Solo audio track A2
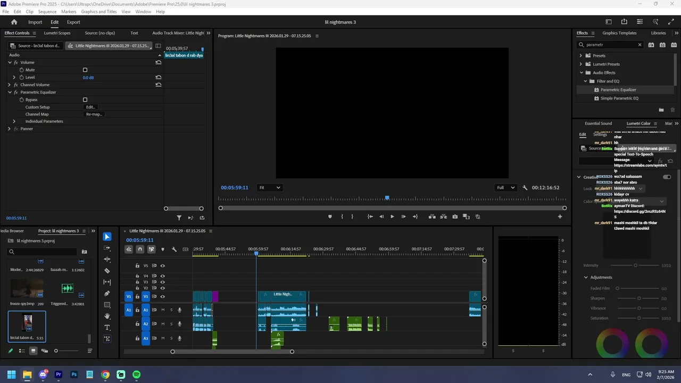The image size is (681, 383). 171,323
